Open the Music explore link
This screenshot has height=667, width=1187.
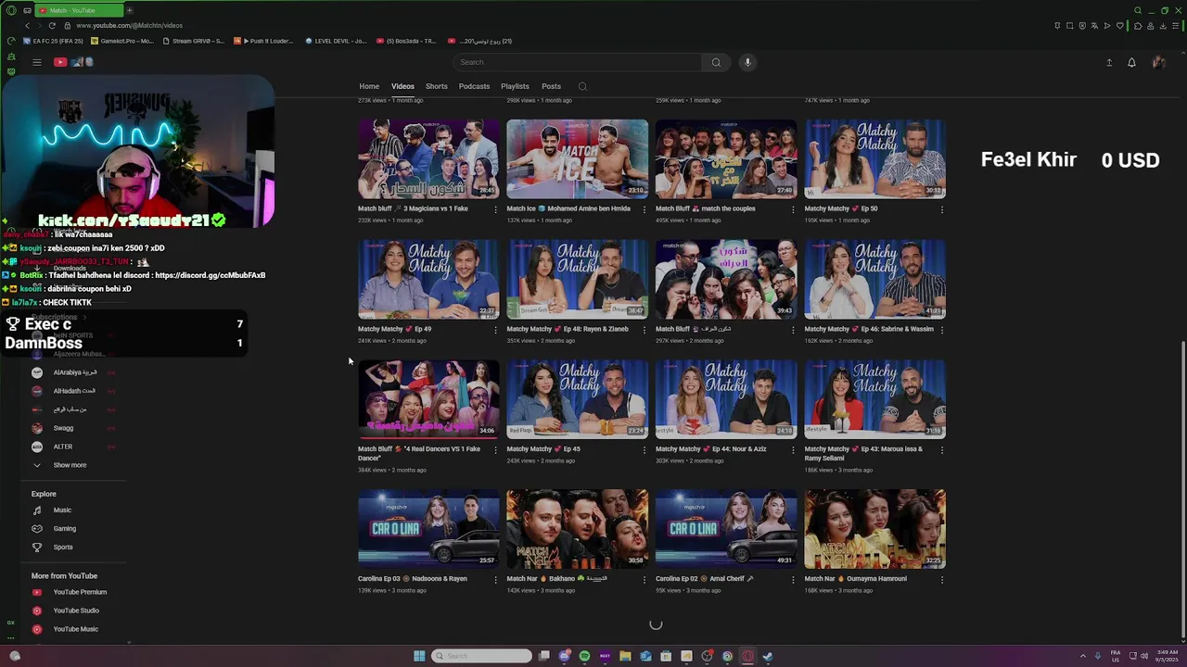62,510
